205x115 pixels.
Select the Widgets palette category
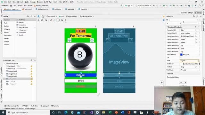pyautogui.click(x=7, y=29)
